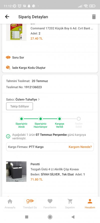
Task: Tap the back arrow icon
Action: coord(7,17)
